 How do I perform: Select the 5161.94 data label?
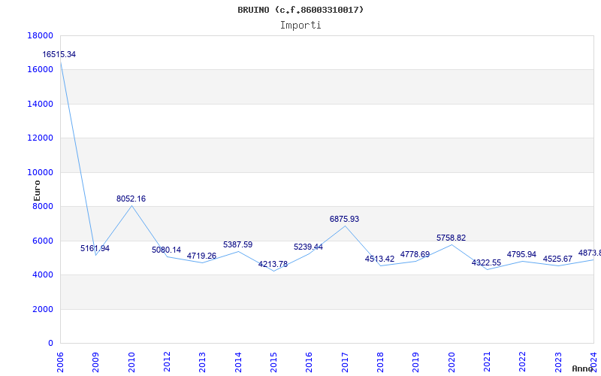pyautogui.click(x=95, y=248)
